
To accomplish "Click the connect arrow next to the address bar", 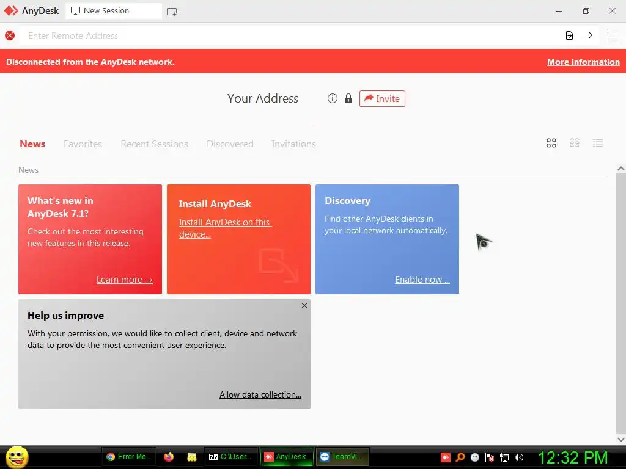I will point(588,35).
